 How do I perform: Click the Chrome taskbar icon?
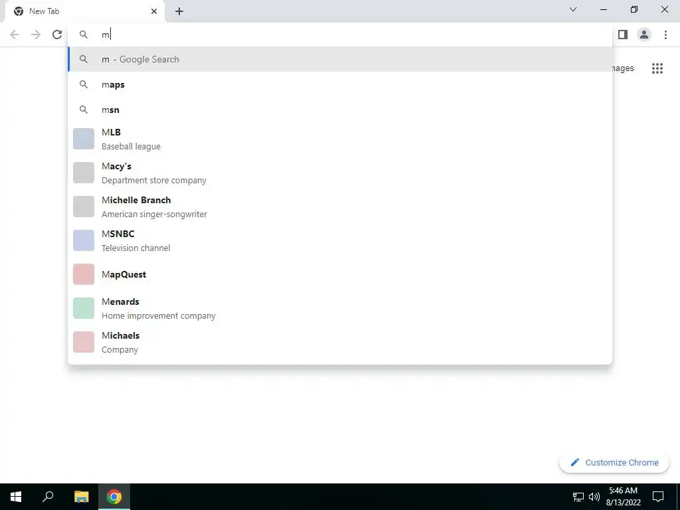click(114, 497)
